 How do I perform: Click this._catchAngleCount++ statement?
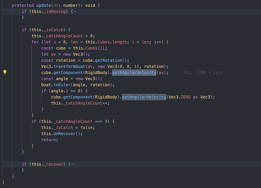(x=80, y=103)
